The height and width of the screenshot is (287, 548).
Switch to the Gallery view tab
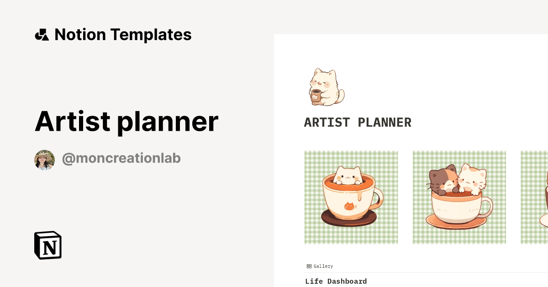click(x=319, y=266)
